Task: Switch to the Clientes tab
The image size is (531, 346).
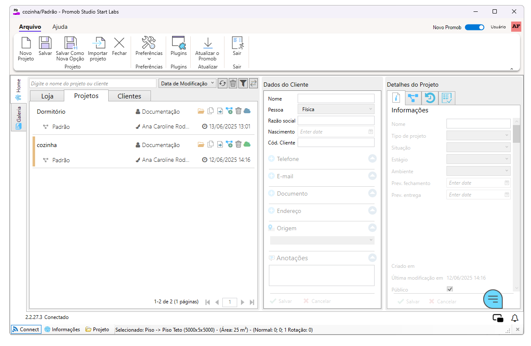Action: [x=129, y=96]
